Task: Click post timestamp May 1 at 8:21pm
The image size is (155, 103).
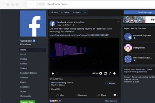Action: point(64,25)
